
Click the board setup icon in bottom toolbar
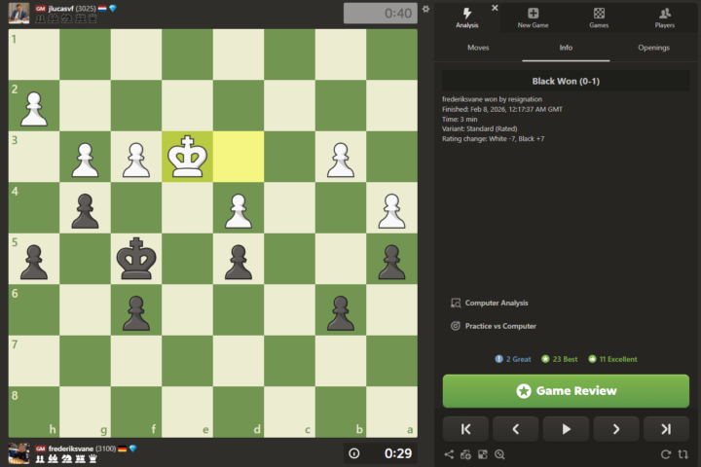click(482, 454)
